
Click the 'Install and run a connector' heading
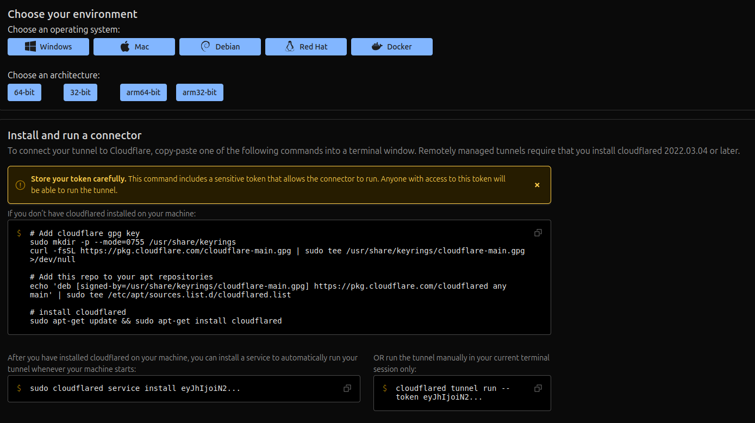pyautogui.click(x=74, y=135)
